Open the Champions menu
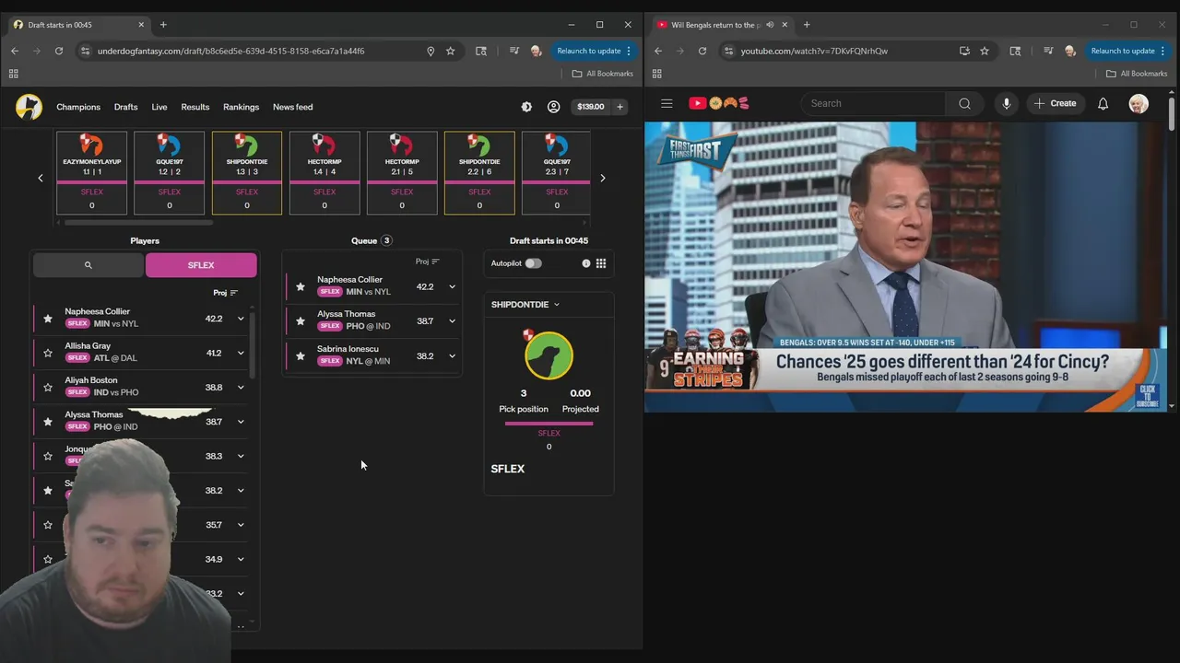The width and height of the screenshot is (1180, 663). (78, 107)
